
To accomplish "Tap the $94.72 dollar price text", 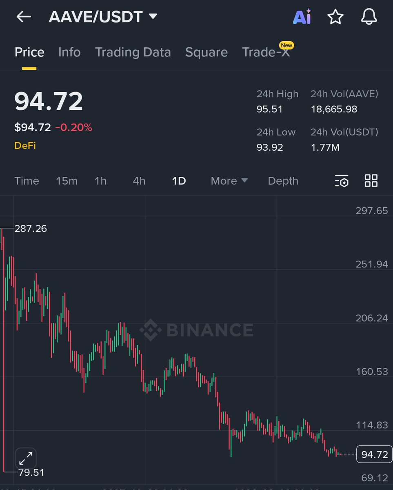I will (x=33, y=127).
